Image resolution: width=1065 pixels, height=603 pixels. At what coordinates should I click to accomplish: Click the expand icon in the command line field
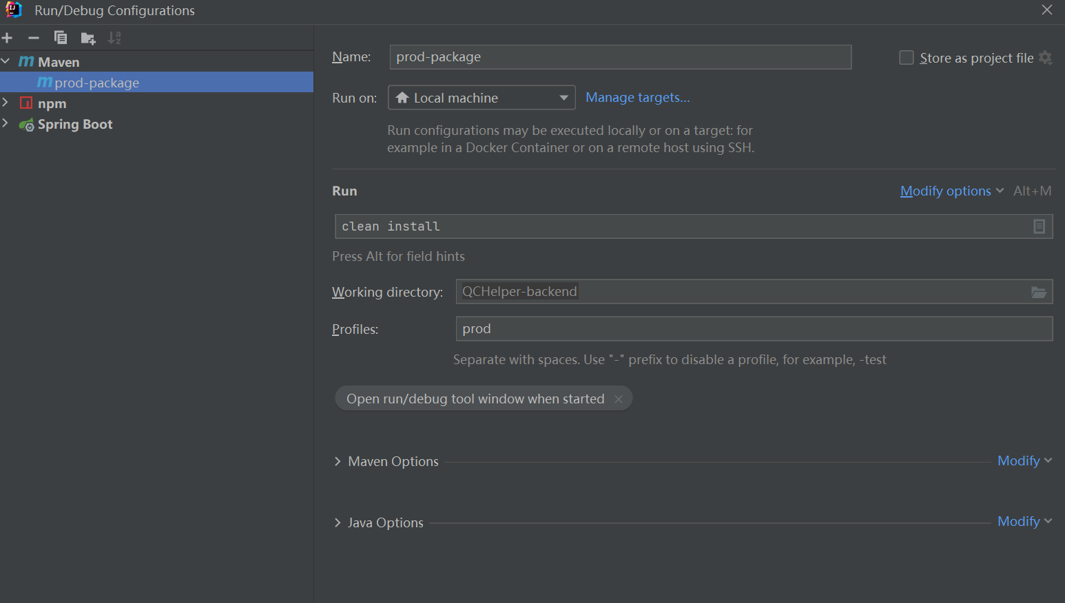1039,226
